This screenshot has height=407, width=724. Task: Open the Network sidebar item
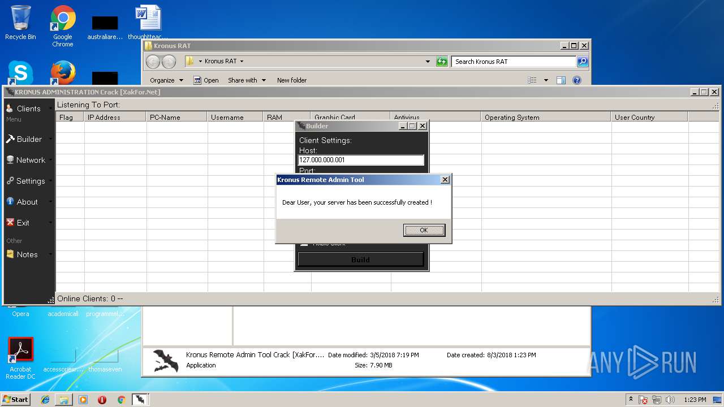coord(28,160)
